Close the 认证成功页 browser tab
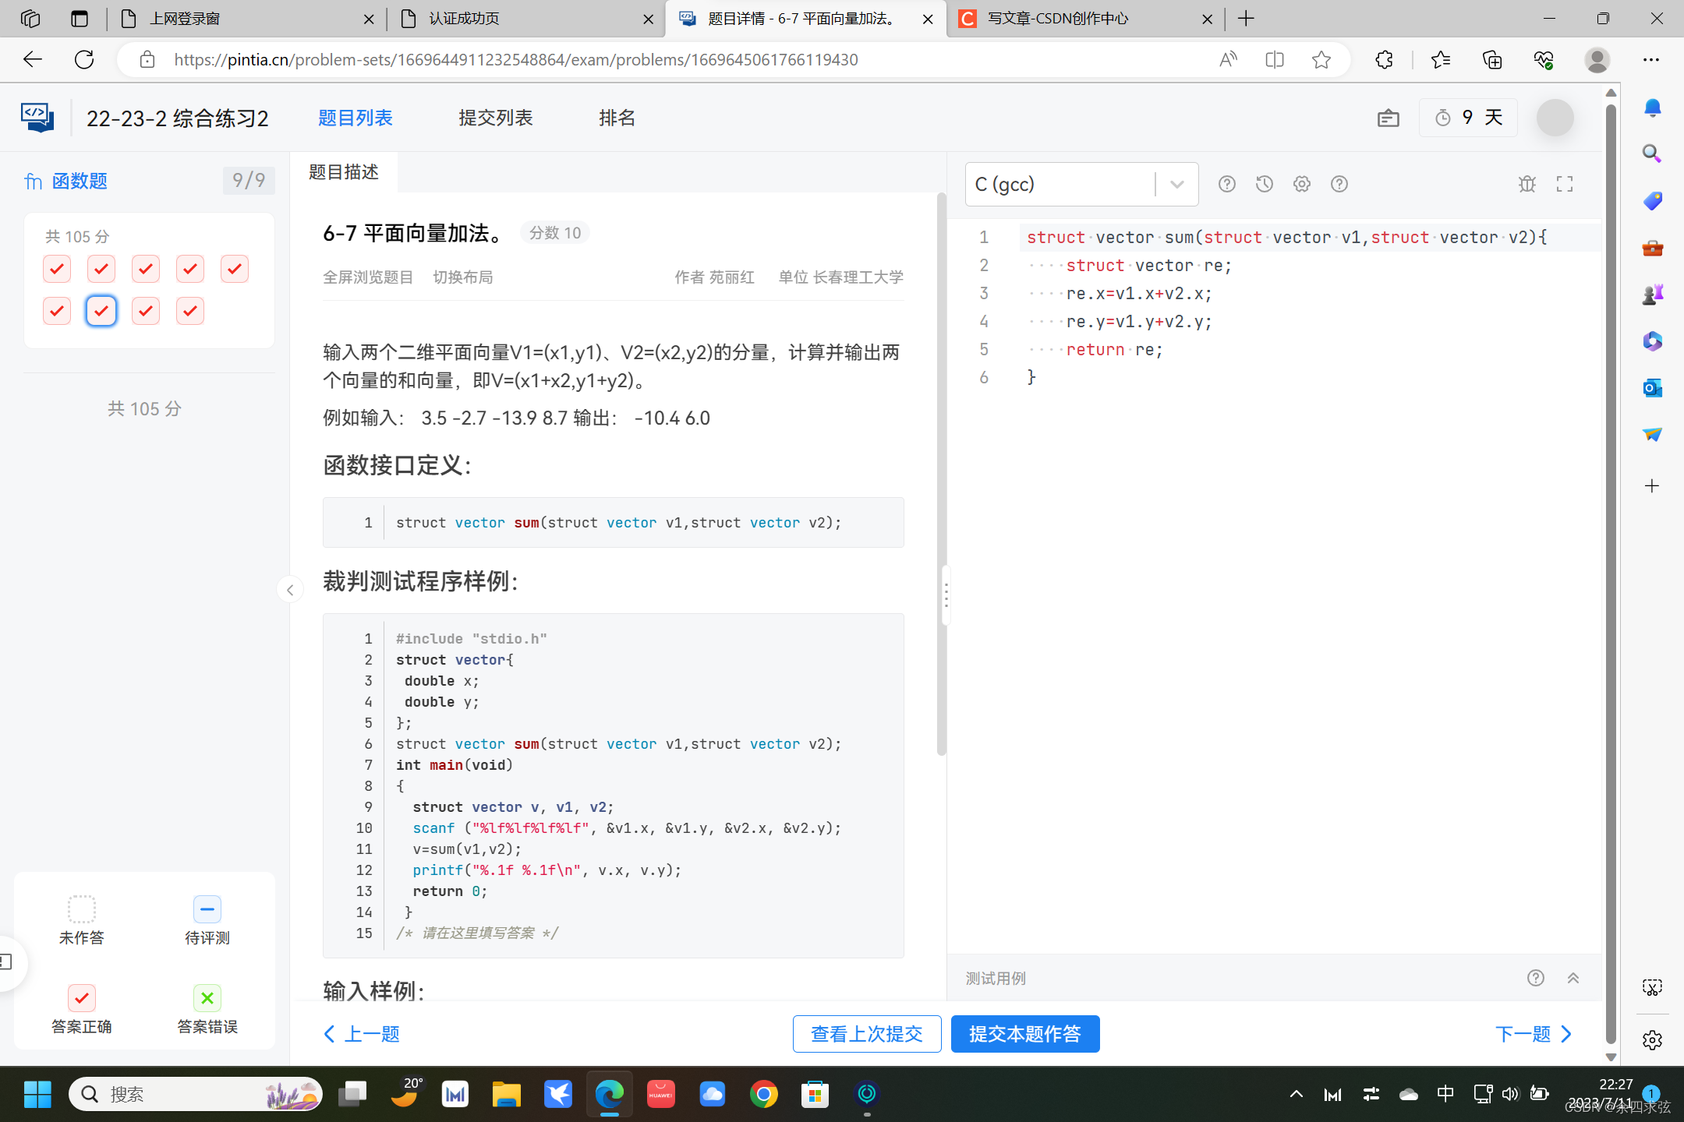This screenshot has height=1122, width=1684. 648,19
